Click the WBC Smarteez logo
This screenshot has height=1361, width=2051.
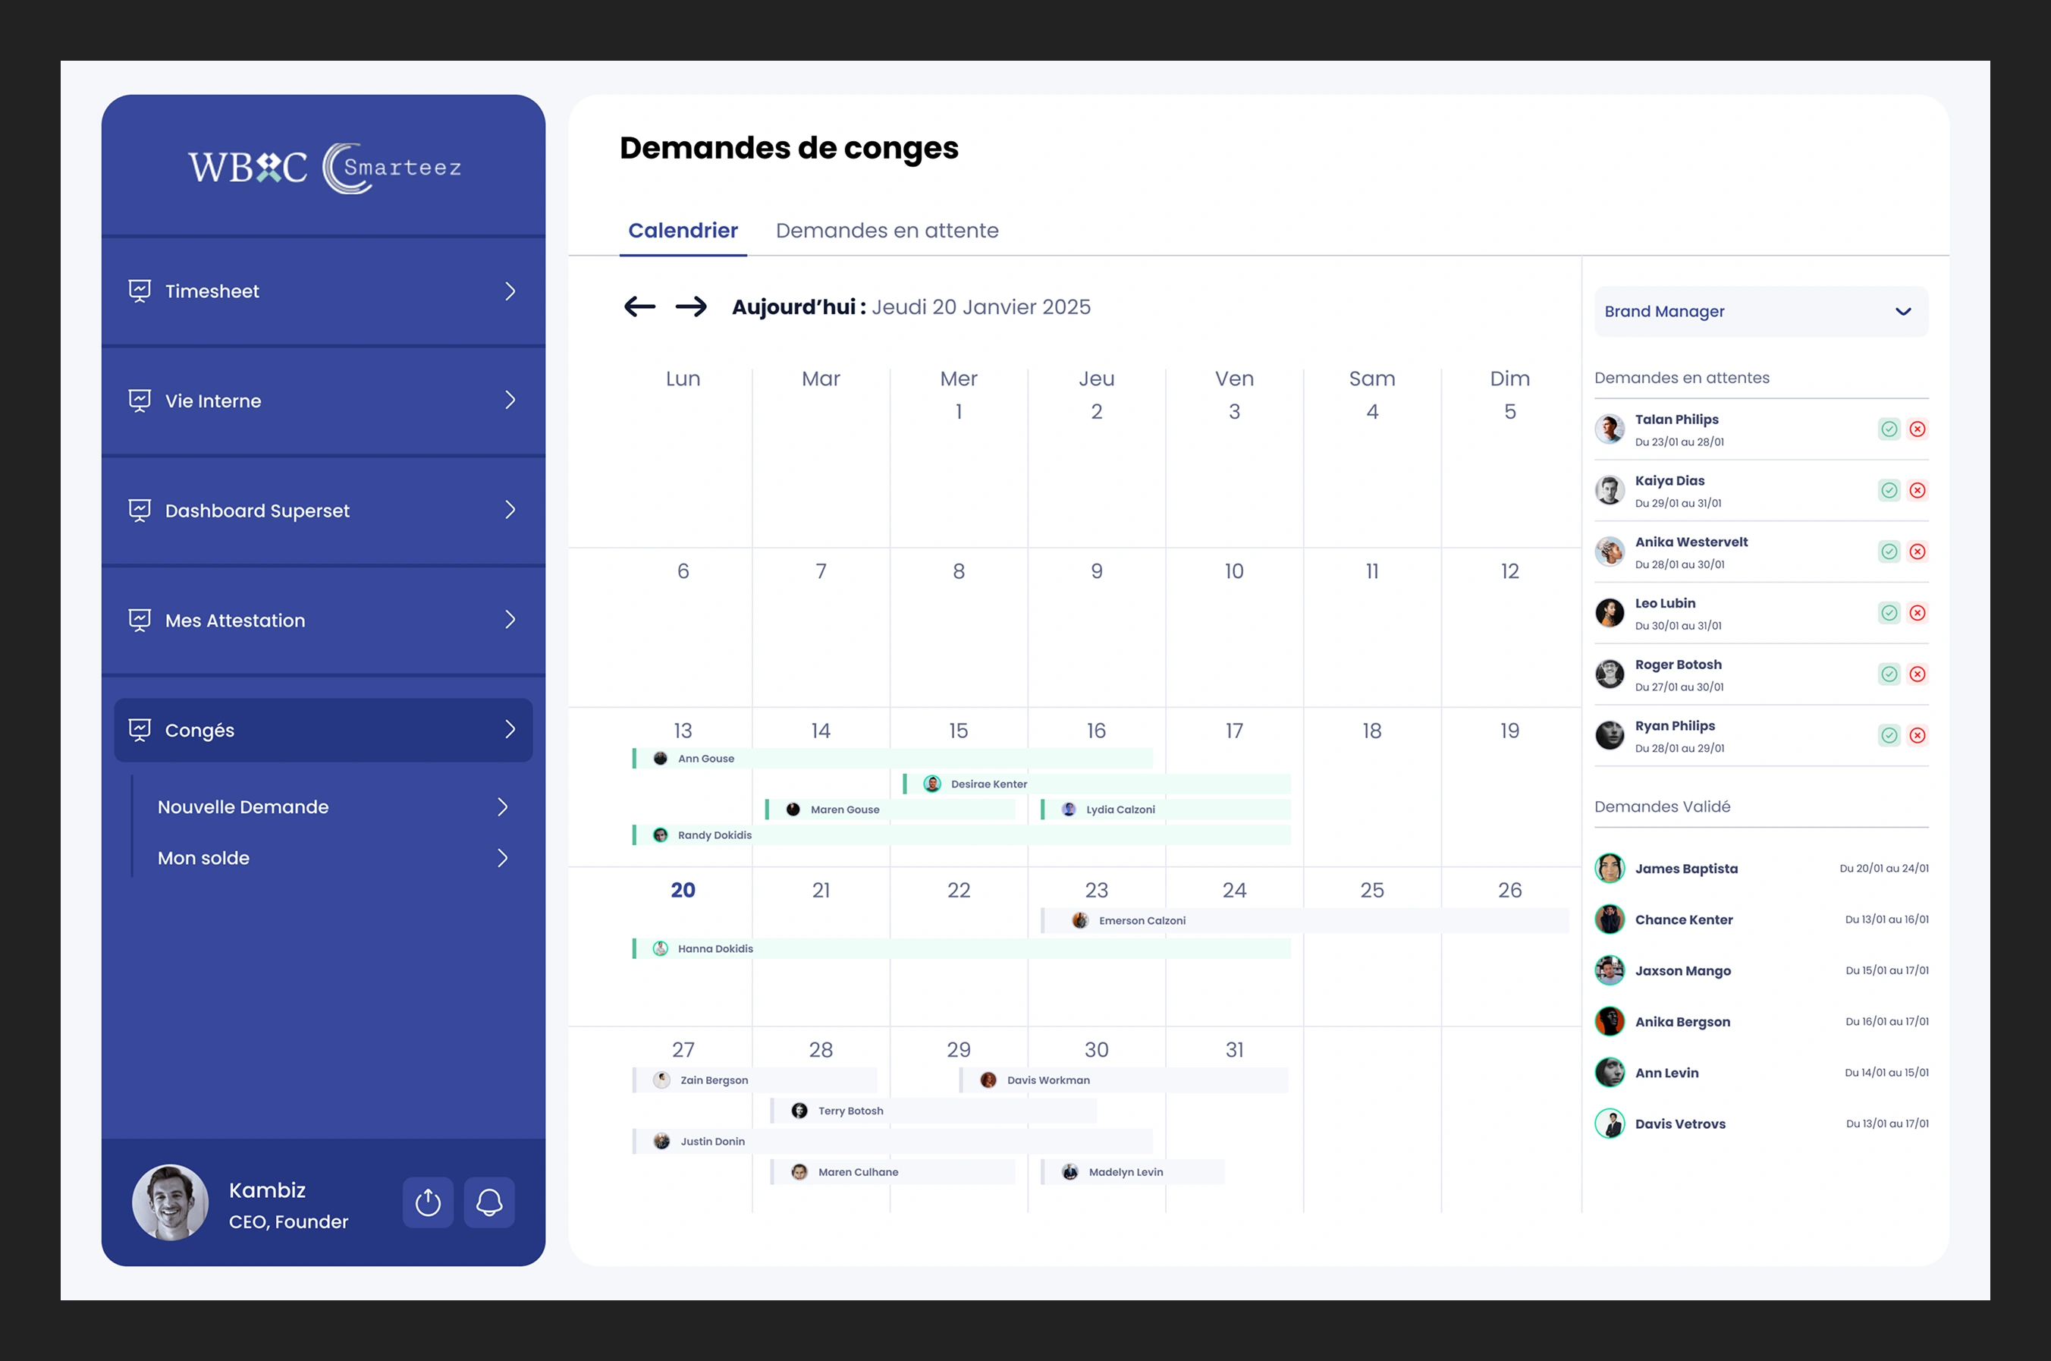pyautogui.click(x=324, y=167)
